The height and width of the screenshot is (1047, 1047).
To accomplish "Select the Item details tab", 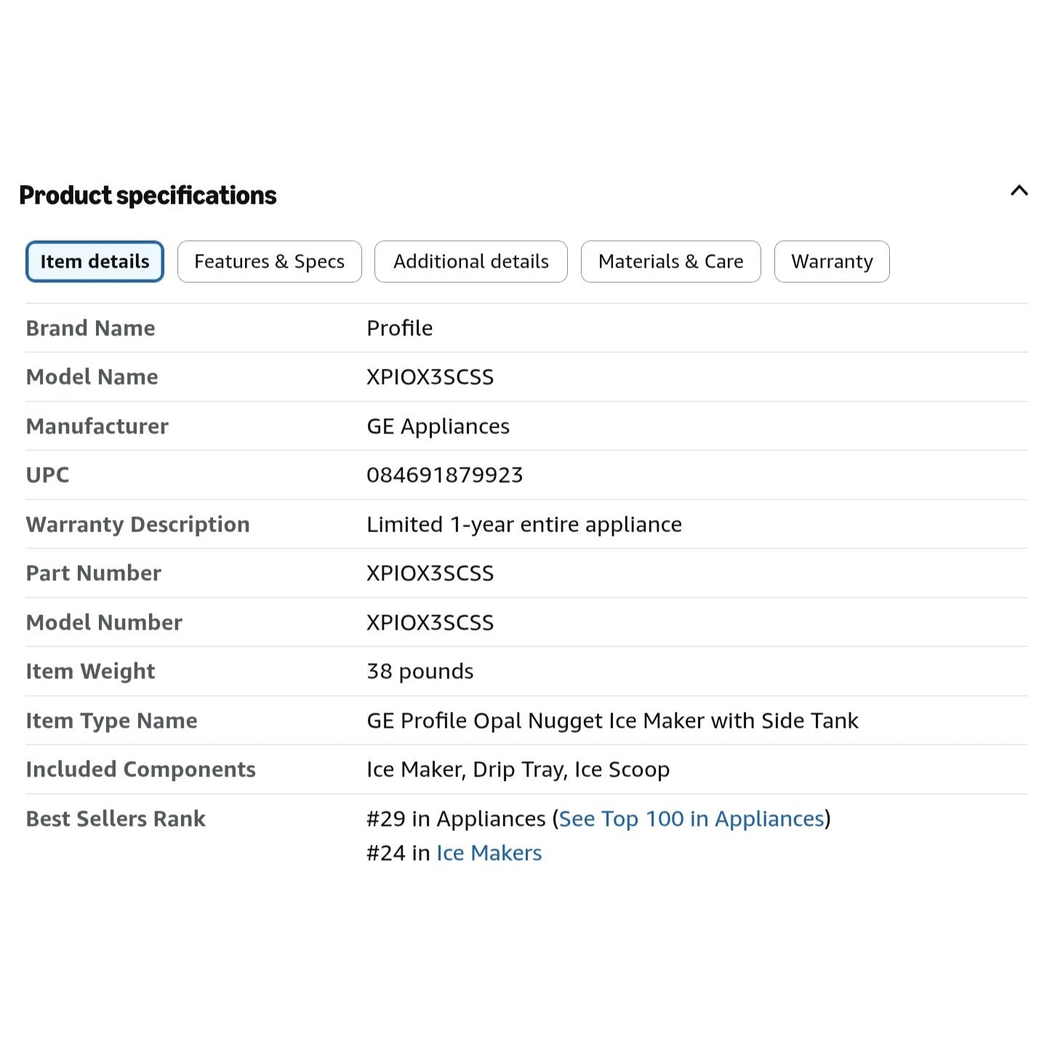I will (95, 262).
